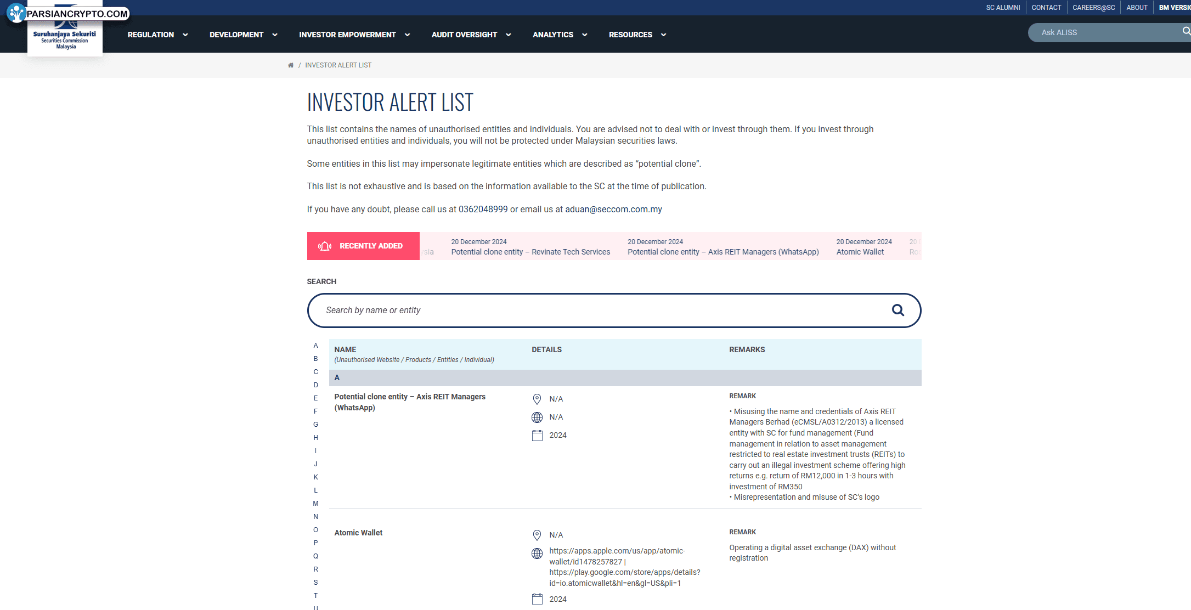Open the RESOURCES menu

630,35
